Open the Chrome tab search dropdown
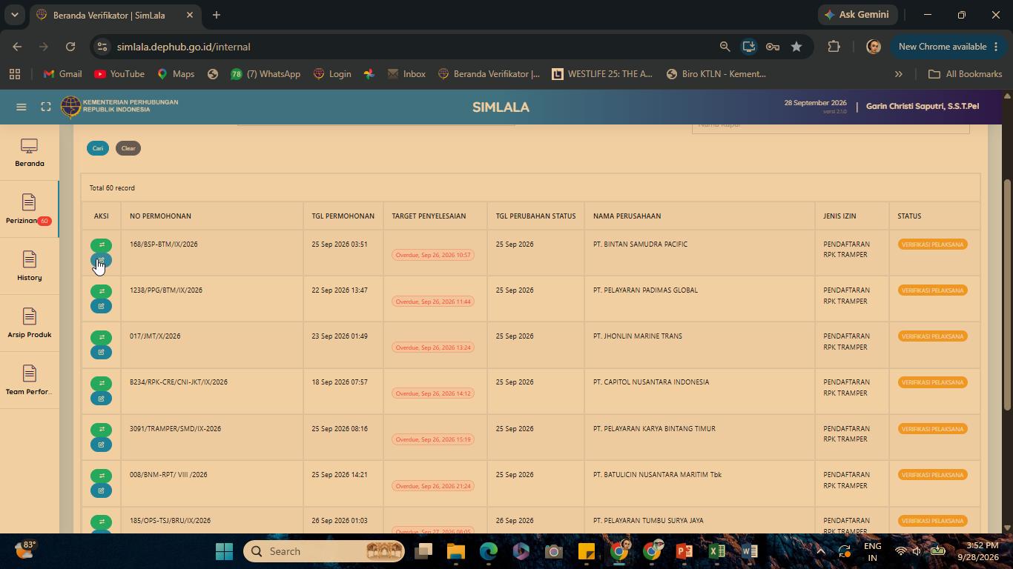 coord(14,15)
